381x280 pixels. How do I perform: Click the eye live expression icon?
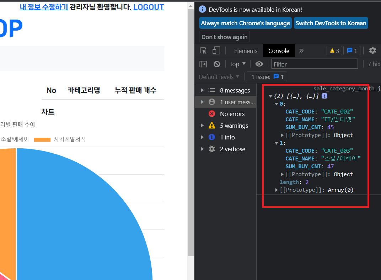(259, 64)
